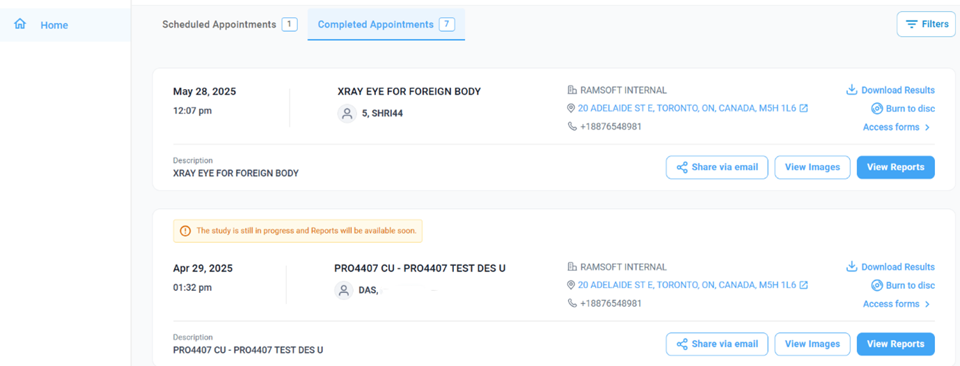The image size is (960, 366).
Task: Click Burn to disc icon for May 28 appointment
Action: (x=877, y=109)
